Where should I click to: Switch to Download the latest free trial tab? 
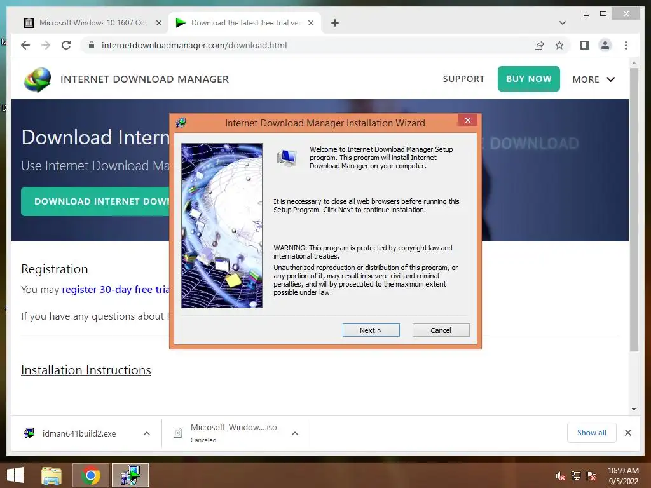[243, 23]
